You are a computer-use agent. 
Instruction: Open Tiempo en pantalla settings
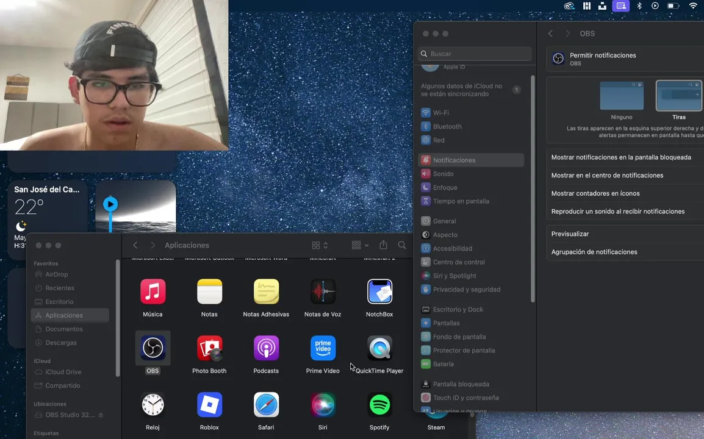pos(471,201)
